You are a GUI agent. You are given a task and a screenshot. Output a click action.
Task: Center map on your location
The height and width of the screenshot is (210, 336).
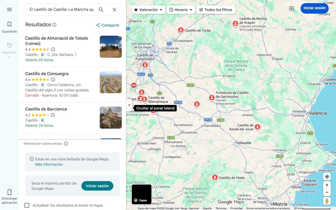[x=327, y=177]
